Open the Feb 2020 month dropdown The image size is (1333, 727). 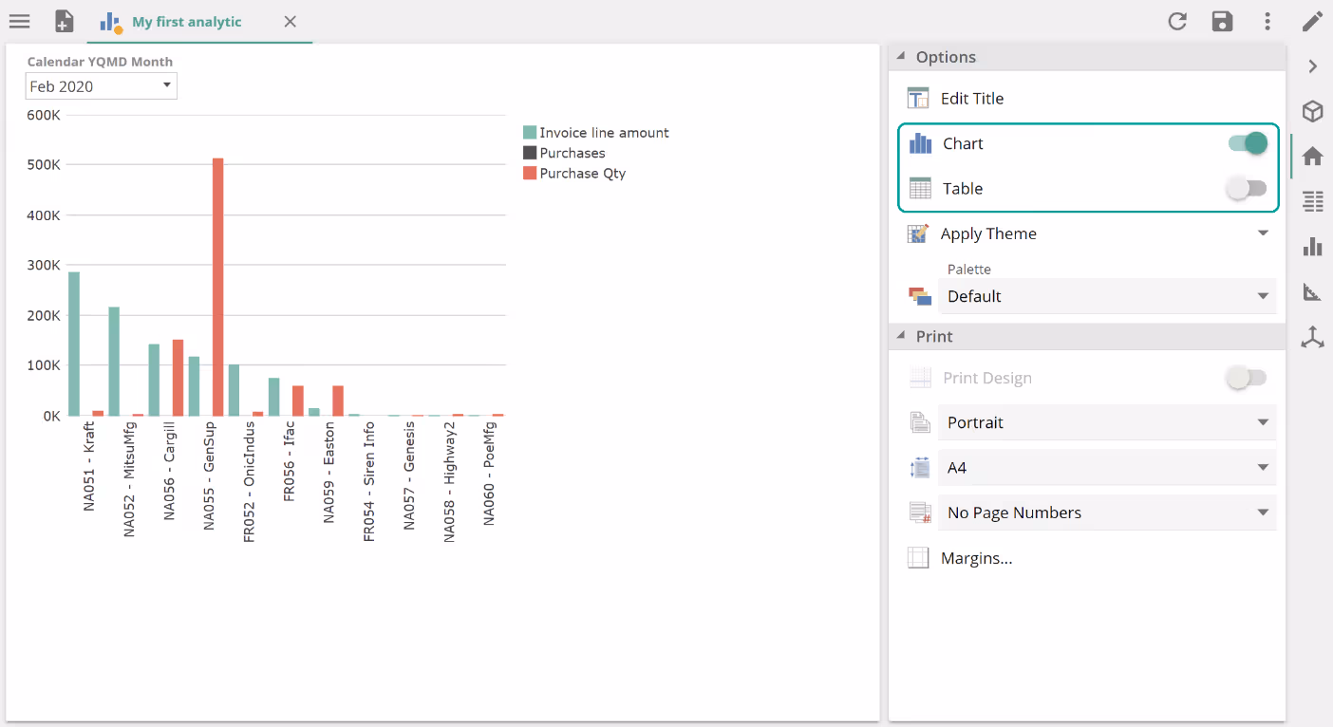(x=101, y=86)
